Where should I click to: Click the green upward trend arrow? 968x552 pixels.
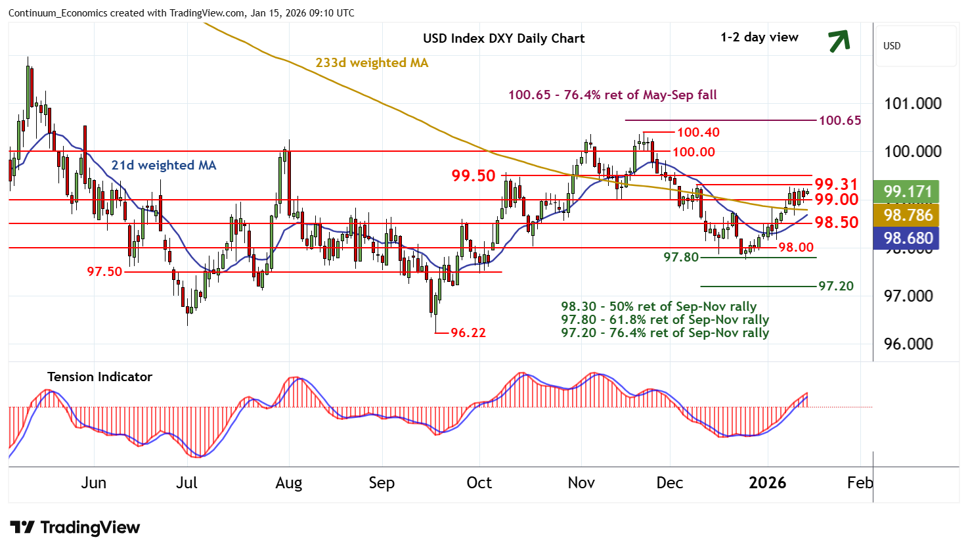coord(839,40)
